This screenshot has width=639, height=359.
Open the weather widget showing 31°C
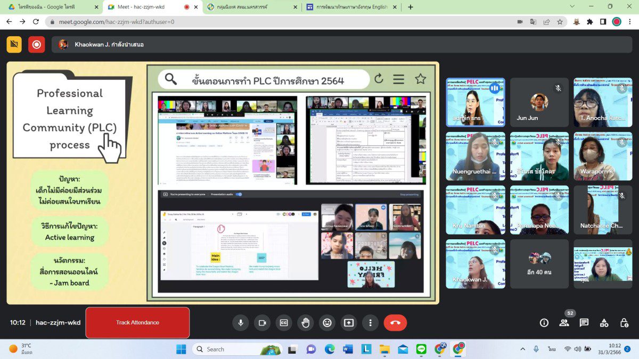point(21,349)
